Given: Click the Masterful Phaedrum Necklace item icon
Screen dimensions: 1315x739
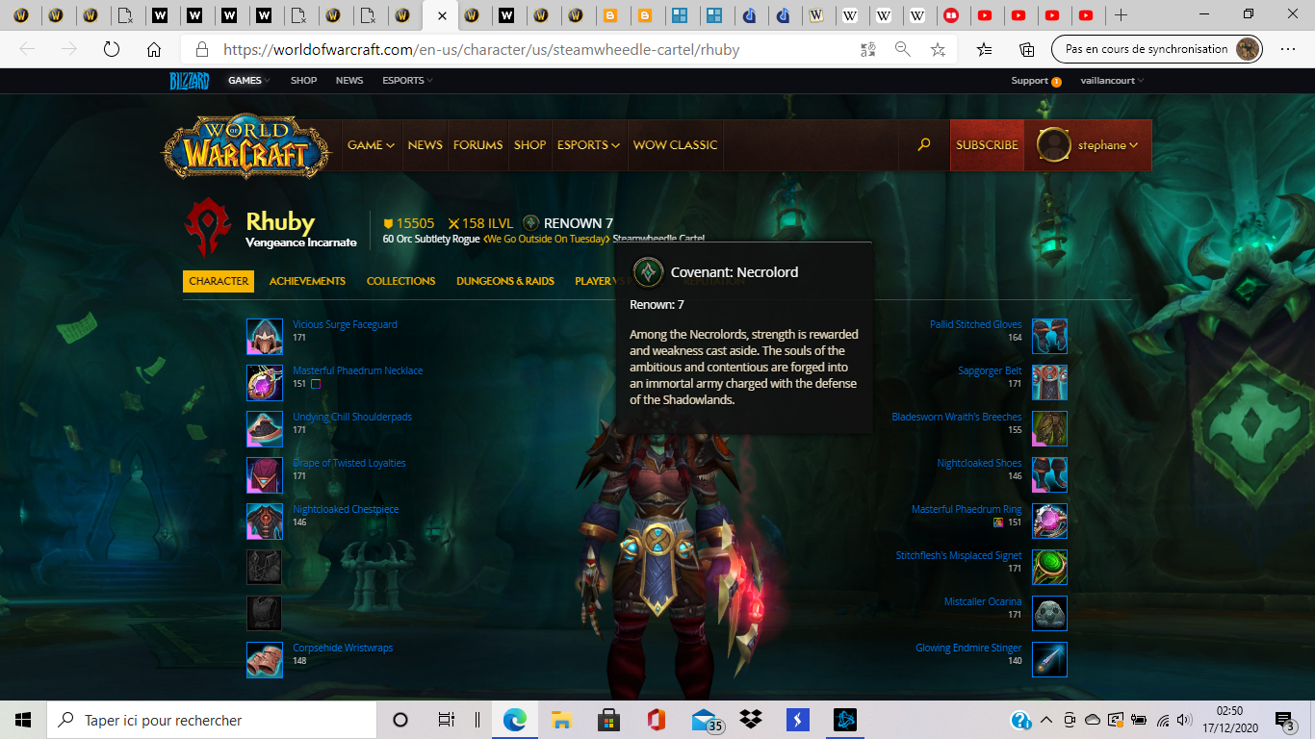Looking at the screenshot, I should click(x=265, y=383).
